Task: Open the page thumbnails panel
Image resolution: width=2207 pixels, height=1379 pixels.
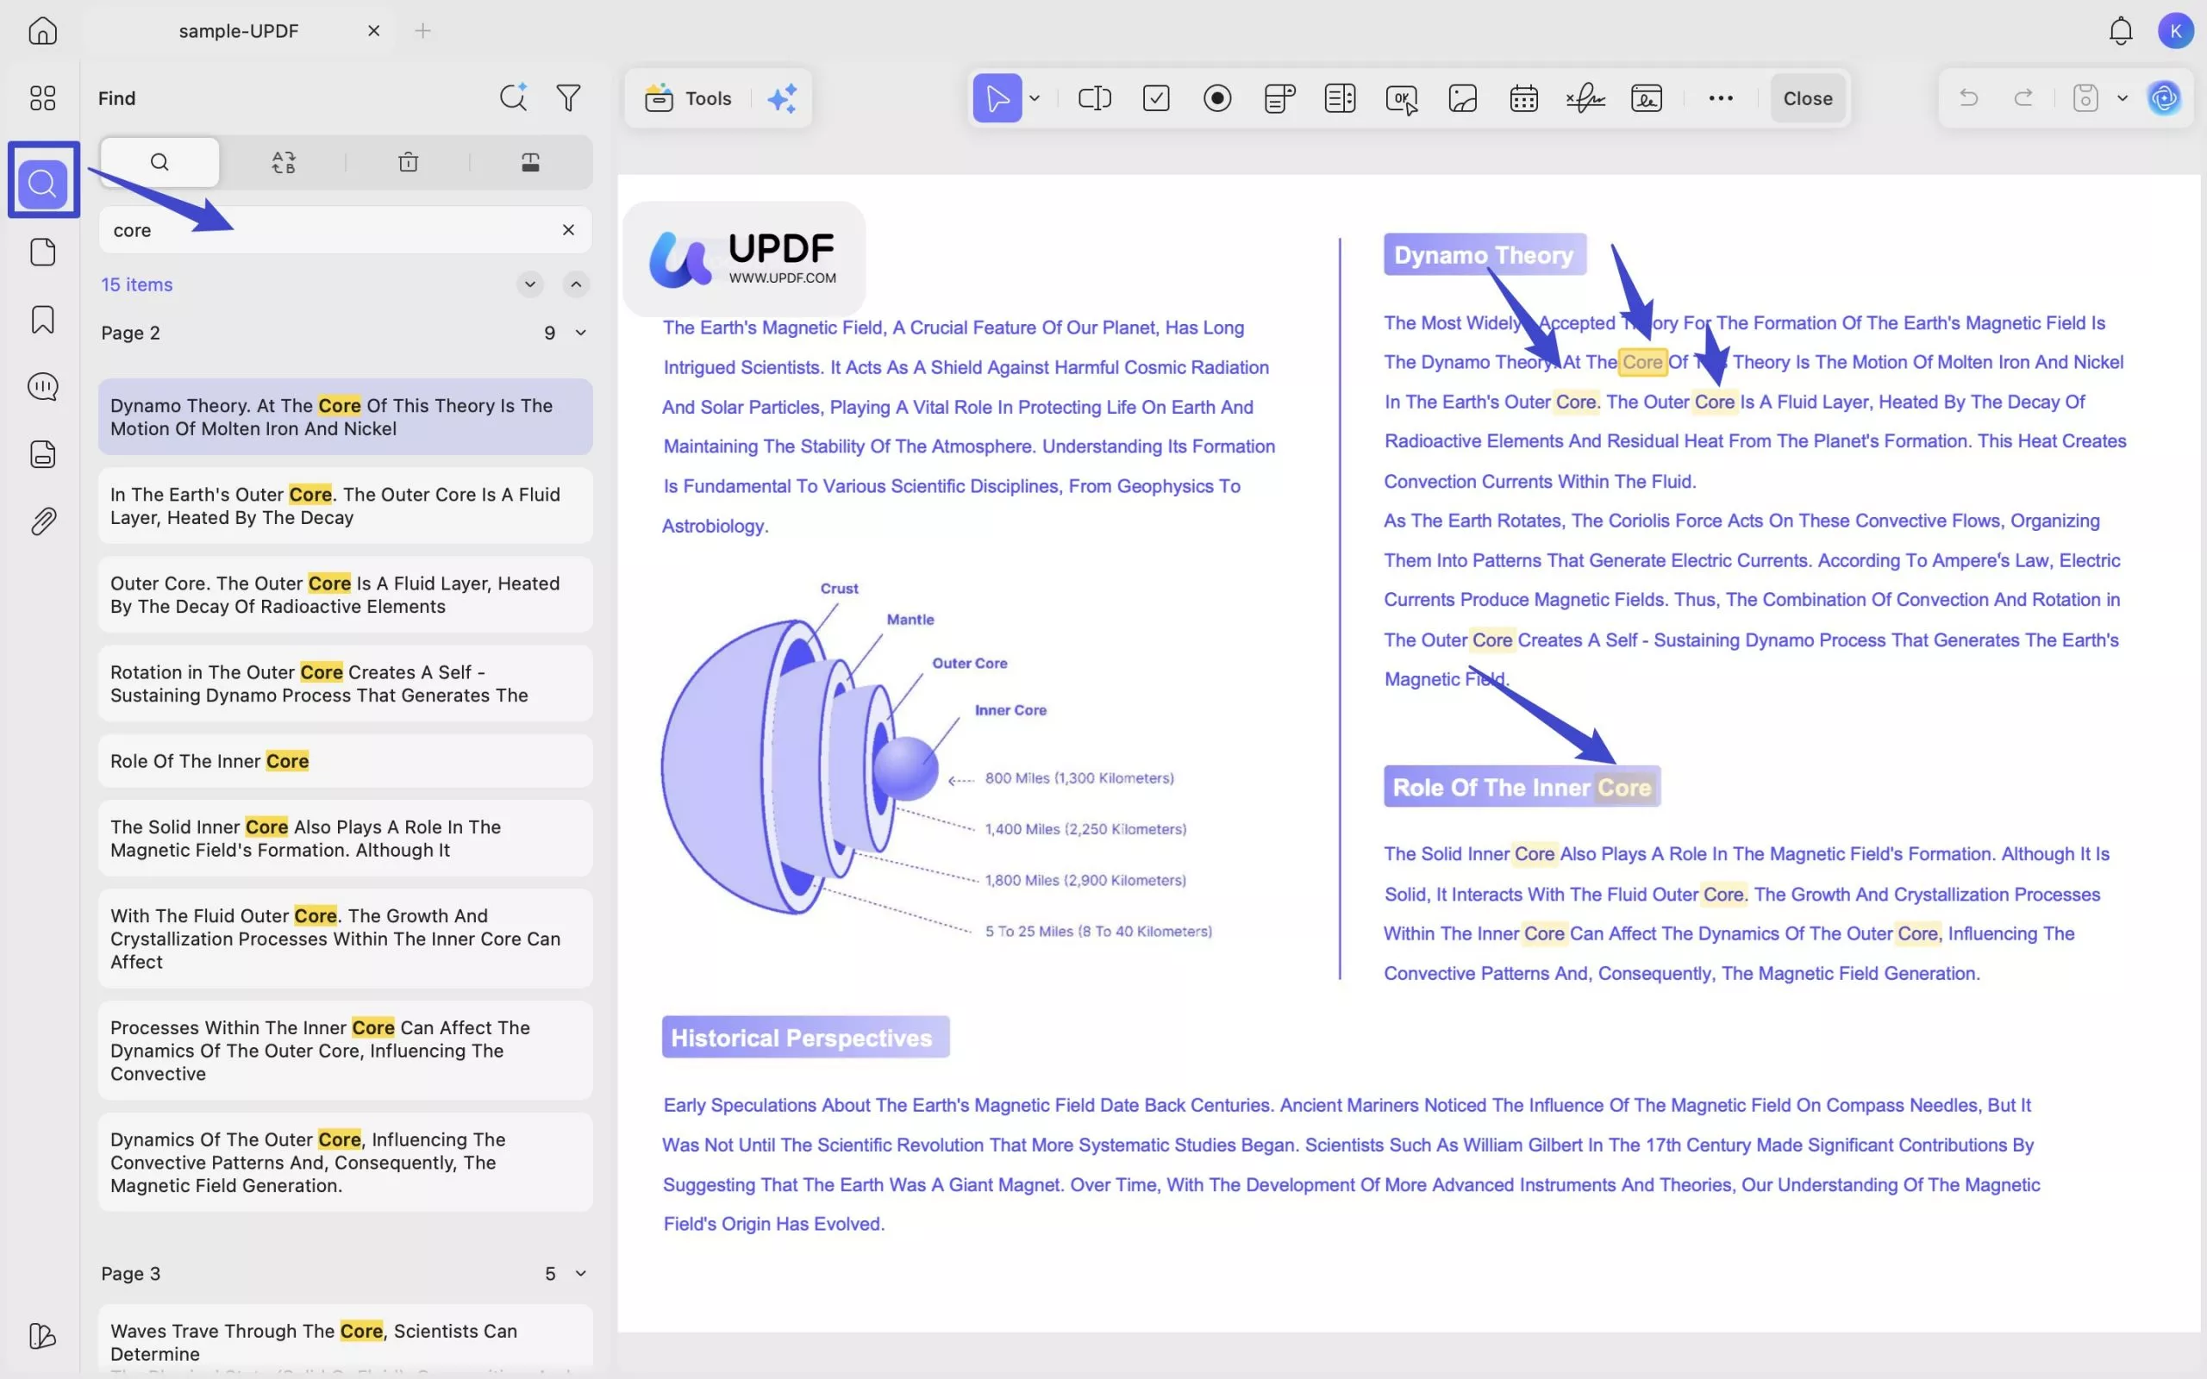Action: coord(43,252)
